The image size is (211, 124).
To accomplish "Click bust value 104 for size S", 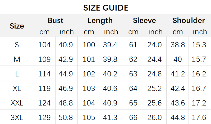I will click(x=44, y=45).
